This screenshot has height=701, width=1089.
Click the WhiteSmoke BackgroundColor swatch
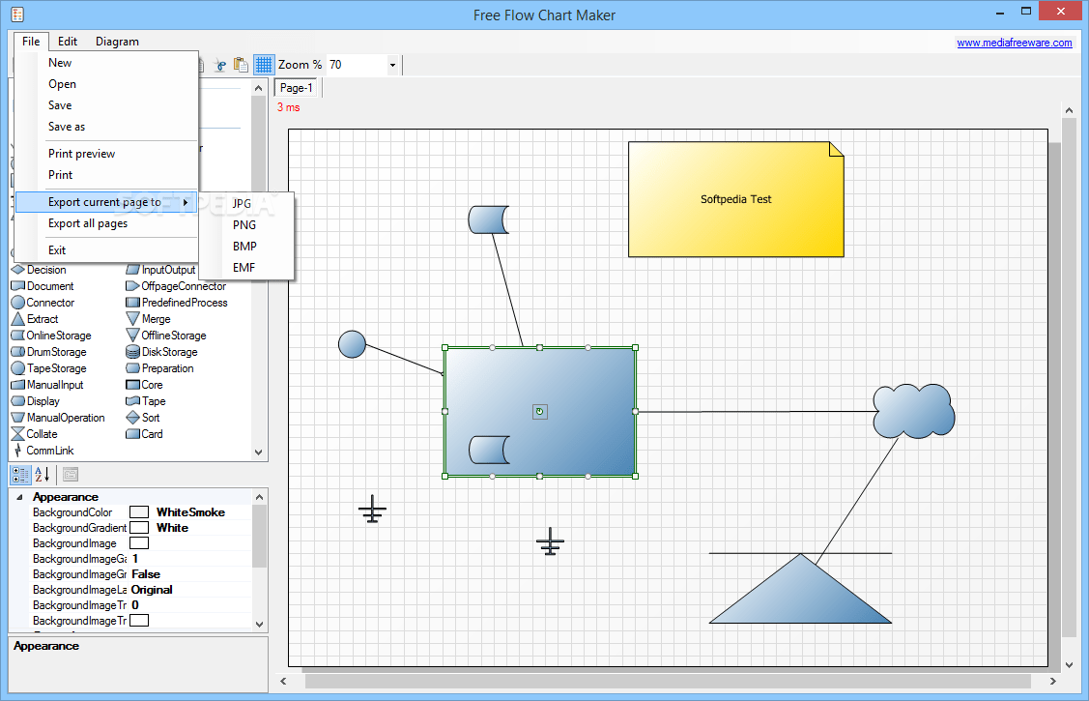click(138, 511)
